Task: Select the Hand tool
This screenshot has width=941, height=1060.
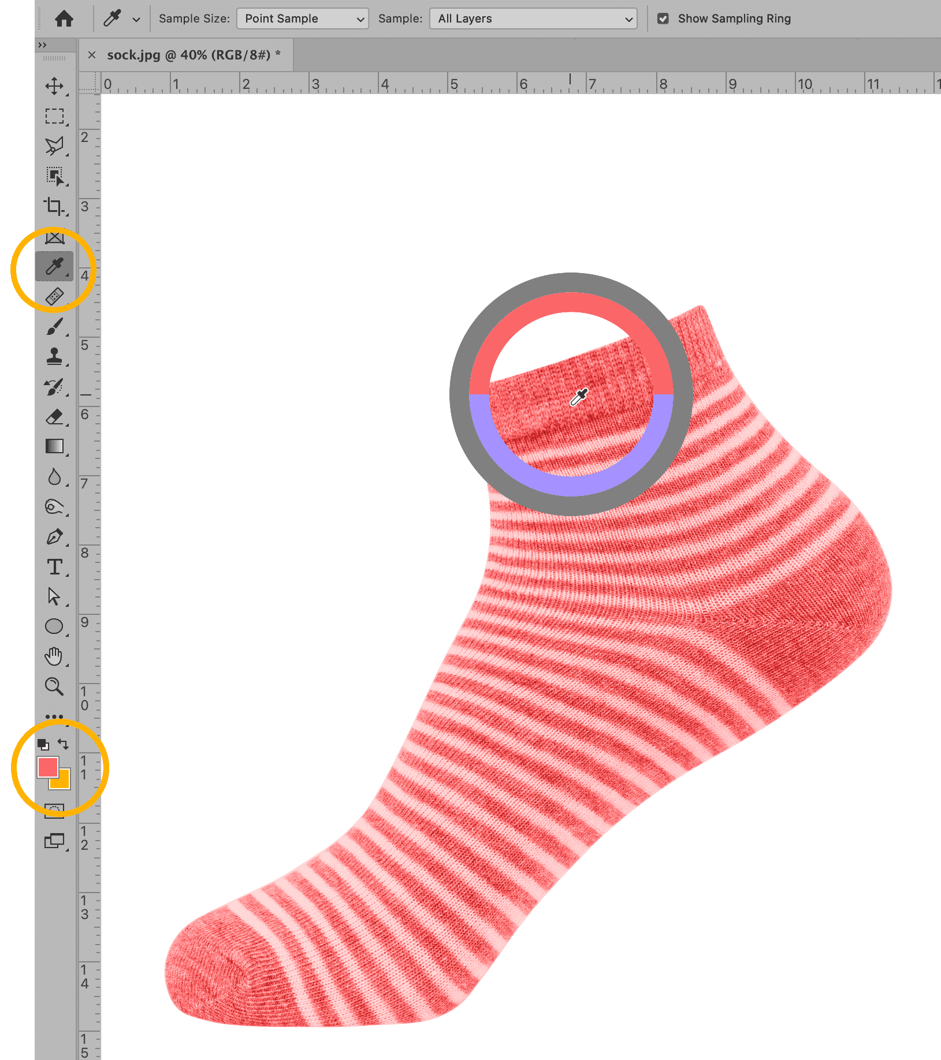Action: [x=54, y=656]
